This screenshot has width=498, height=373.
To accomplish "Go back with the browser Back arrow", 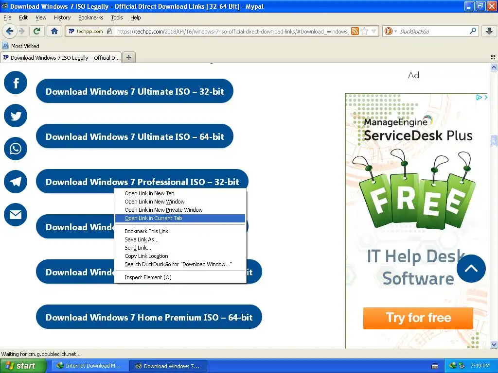I will click(9, 31).
